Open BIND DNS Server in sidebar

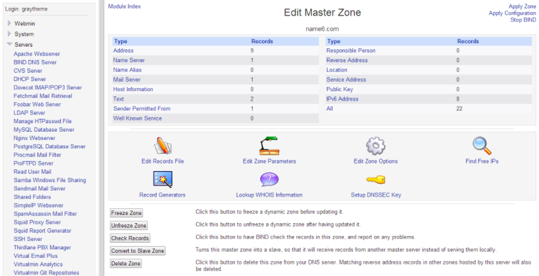pos(35,62)
